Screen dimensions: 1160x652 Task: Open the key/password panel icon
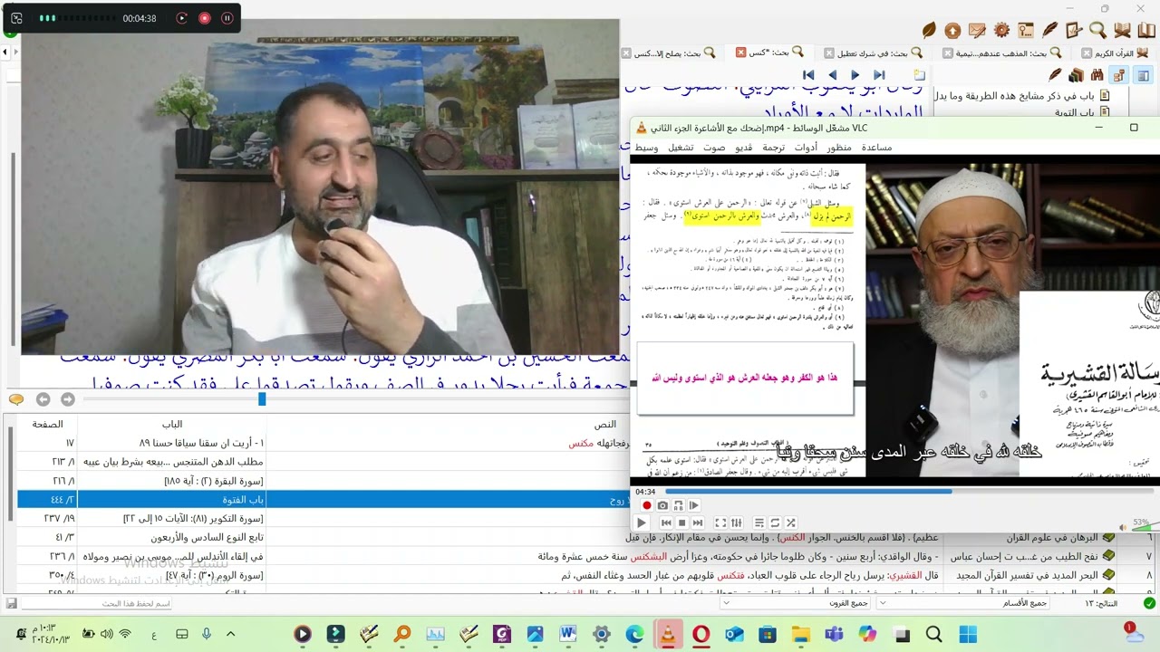pyautogui.click(x=1026, y=31)
